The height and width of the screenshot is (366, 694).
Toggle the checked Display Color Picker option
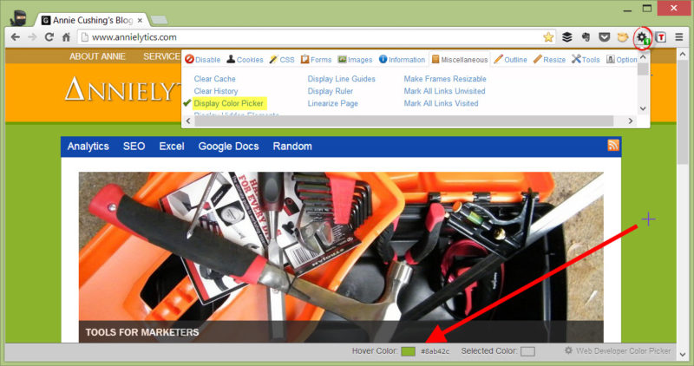(x=228, y=103)
